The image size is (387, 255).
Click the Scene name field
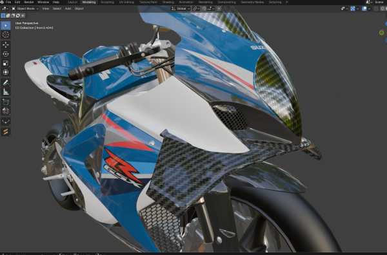(380, 2)
